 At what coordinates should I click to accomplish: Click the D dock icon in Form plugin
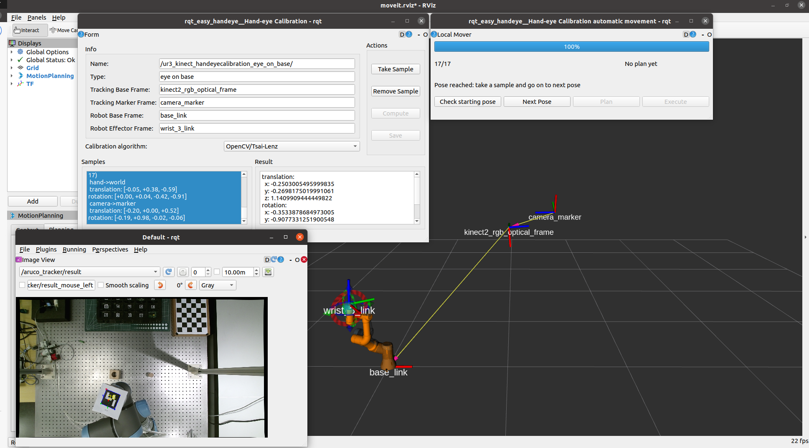pos(402,34)
